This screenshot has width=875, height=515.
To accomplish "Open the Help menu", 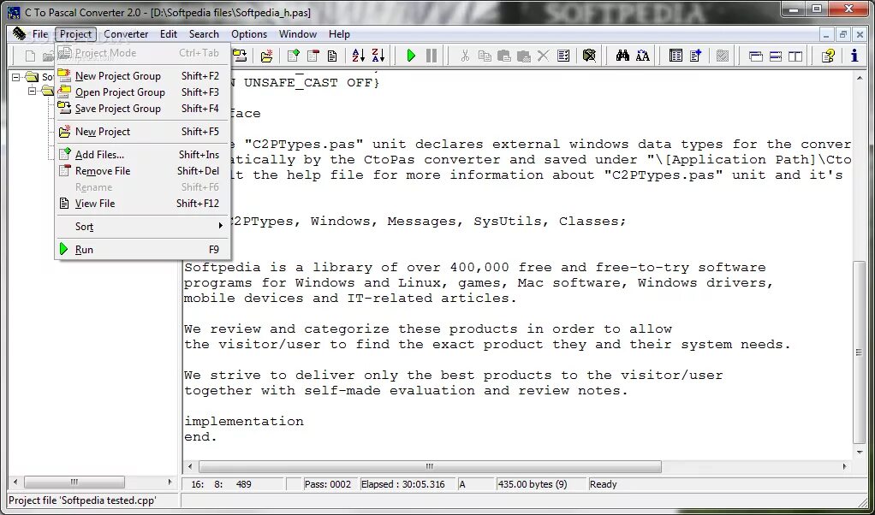I will click(x=339, y=34).
